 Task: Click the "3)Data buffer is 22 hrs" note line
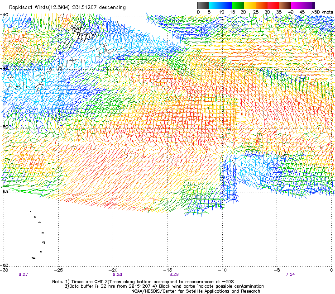164,286
